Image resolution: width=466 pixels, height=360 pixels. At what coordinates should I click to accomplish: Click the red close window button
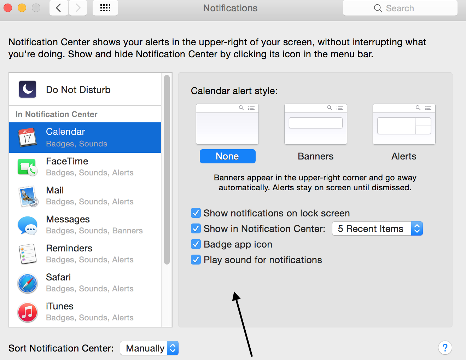[x=8, y=7]
